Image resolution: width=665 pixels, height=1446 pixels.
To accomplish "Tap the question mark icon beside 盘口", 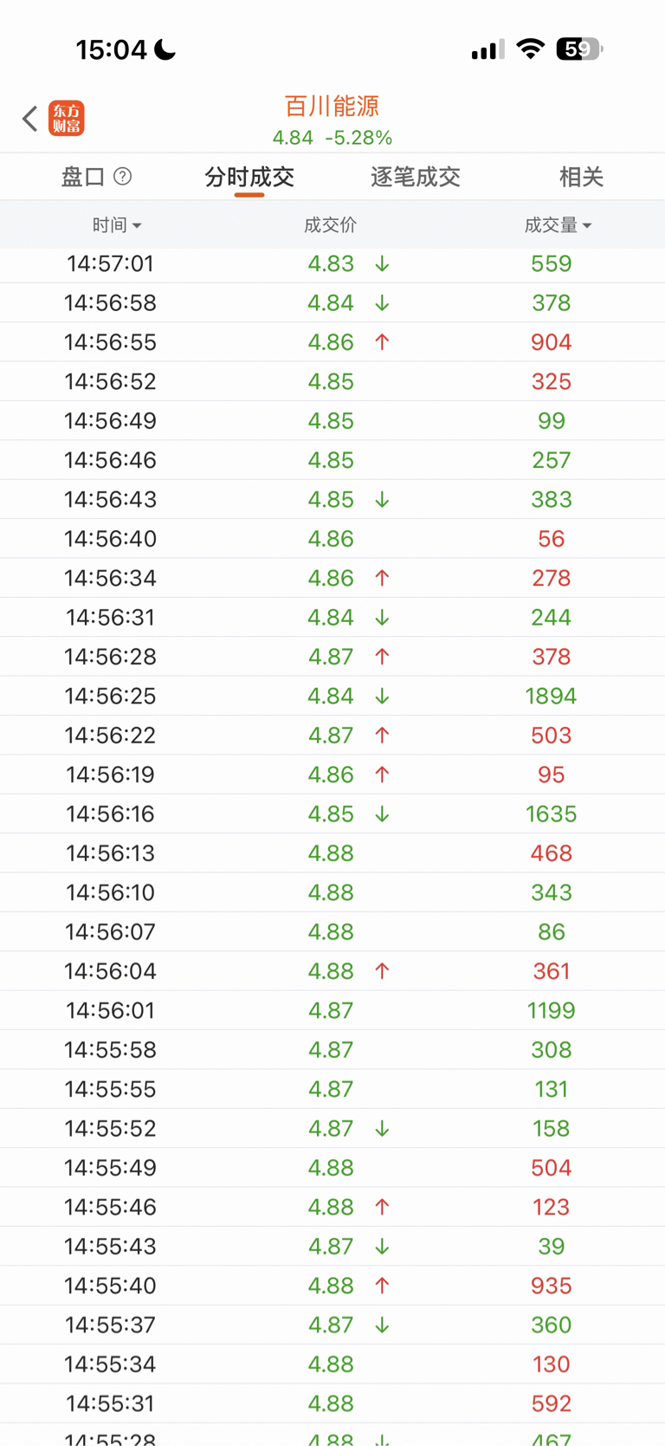I will click(123, 177).
